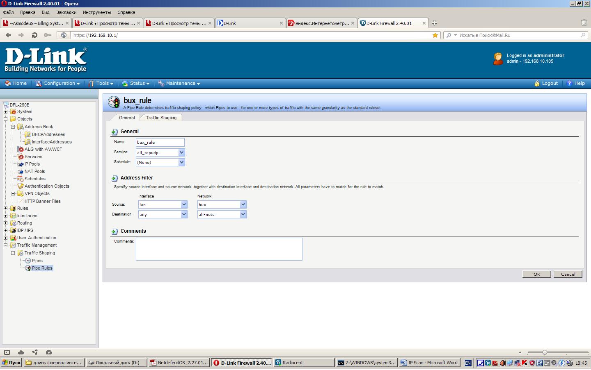The image size is (591, 370).
Task: Click the bookmark star in address bar
Action: (x=435, y=35)
